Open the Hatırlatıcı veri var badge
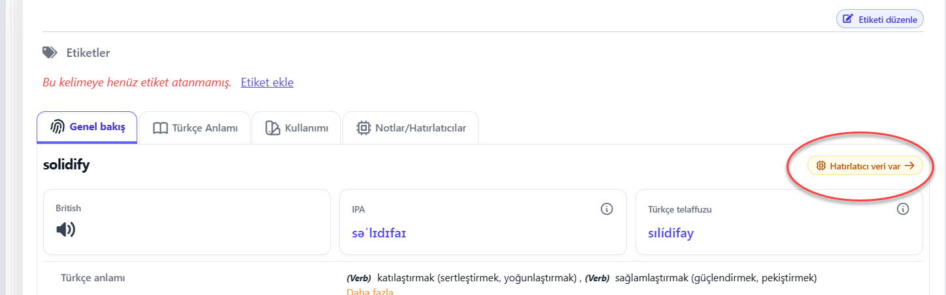This screenshot has height=295, width=946. click(865, 166)
